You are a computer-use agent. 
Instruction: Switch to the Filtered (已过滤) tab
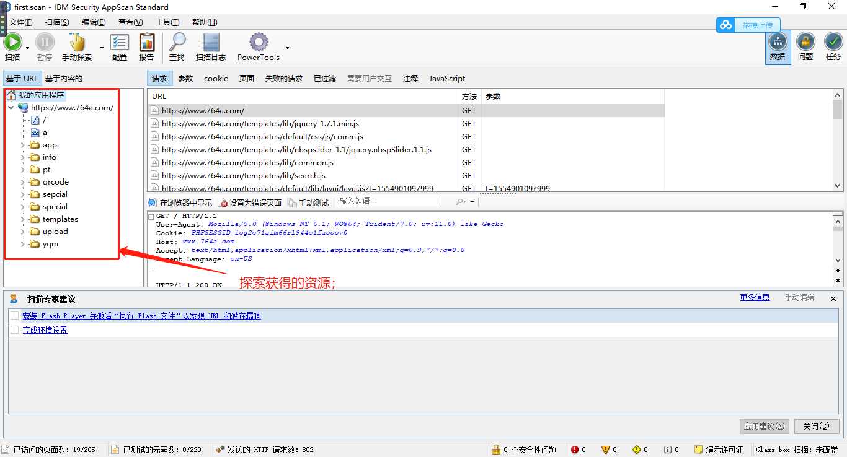coord(325,79)
